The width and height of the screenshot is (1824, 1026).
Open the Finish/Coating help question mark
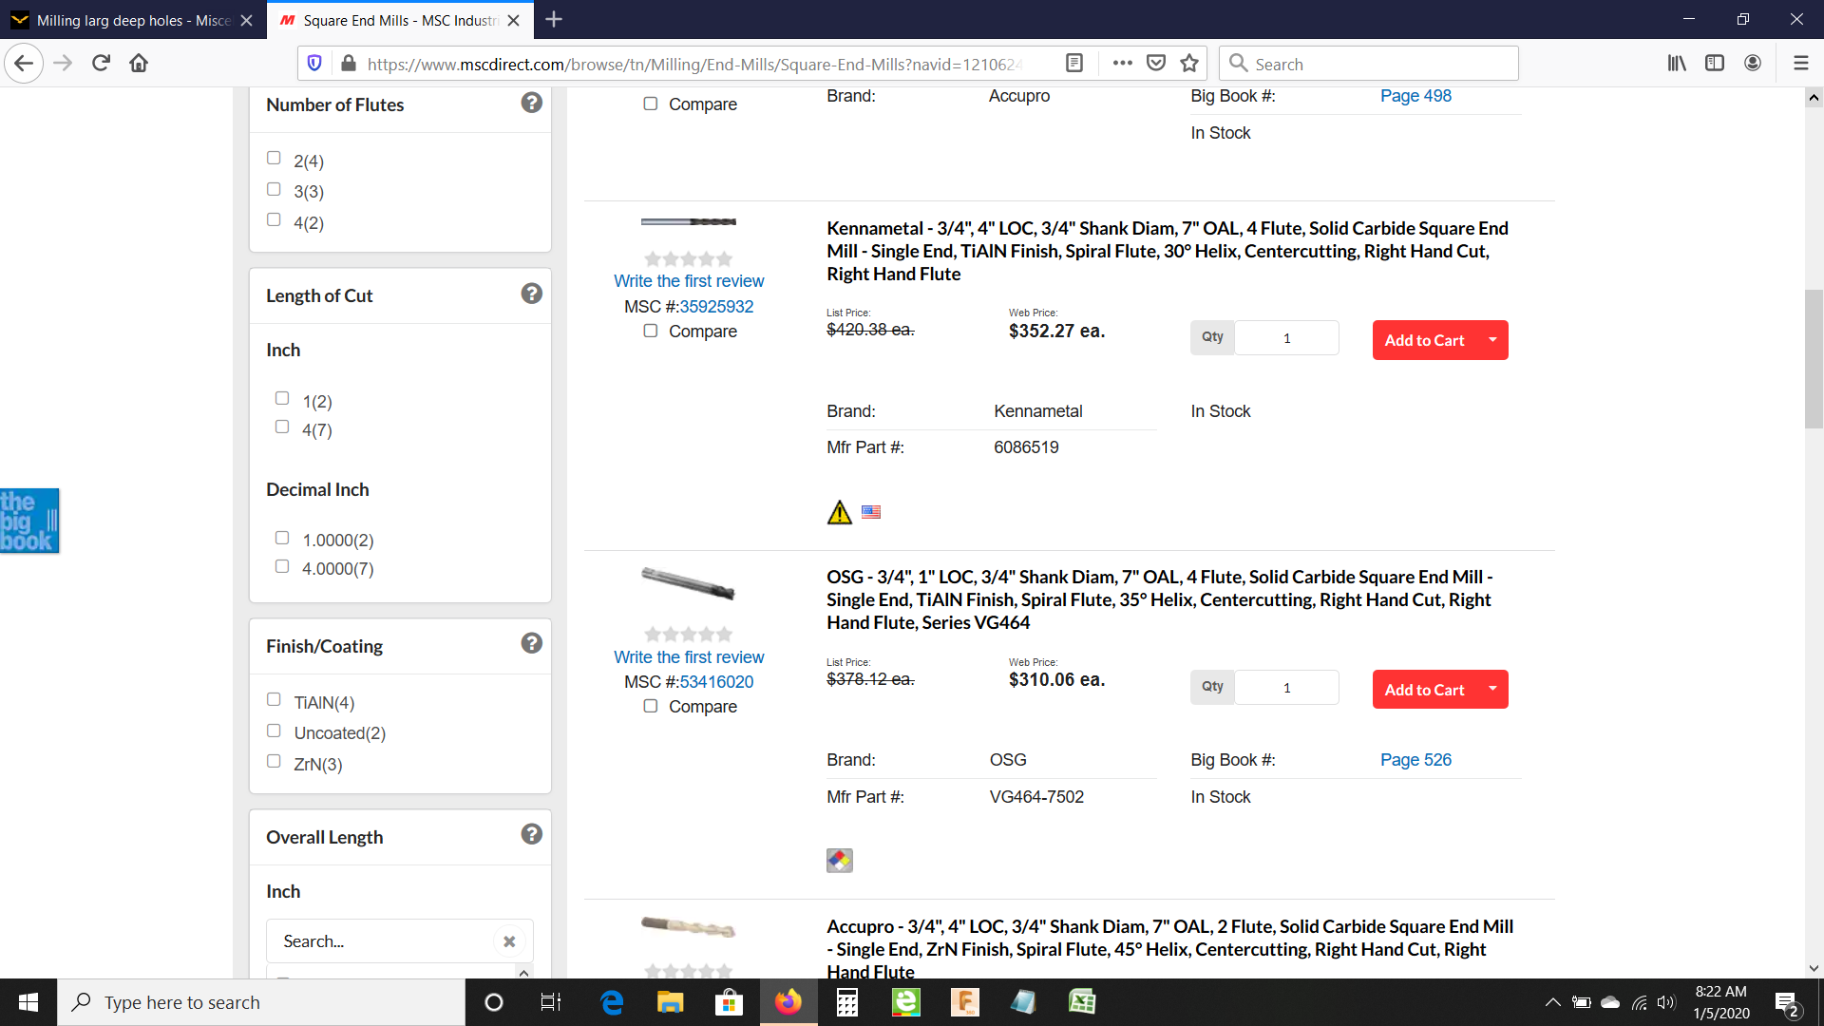[x=531, y=643]
